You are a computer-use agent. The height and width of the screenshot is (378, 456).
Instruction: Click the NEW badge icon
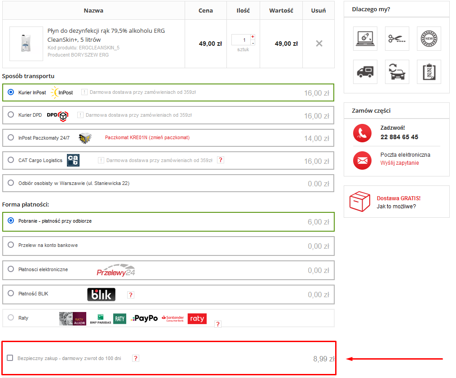click(x=429, y=39)
